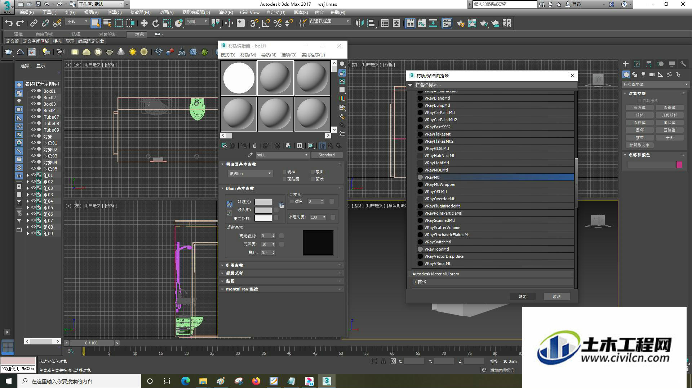Click Reset Map/Mtl trash icon
Screen dimensions: 692x389
coord(255,146)
